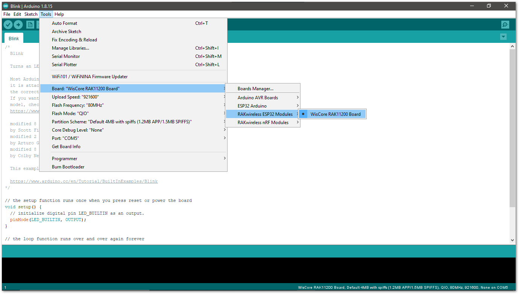Viewport: 519px width, 294px height.
Task: Open the arduino.cc BuiltInExamples/Blink tutorial link
Action: (x=84, y=181)
